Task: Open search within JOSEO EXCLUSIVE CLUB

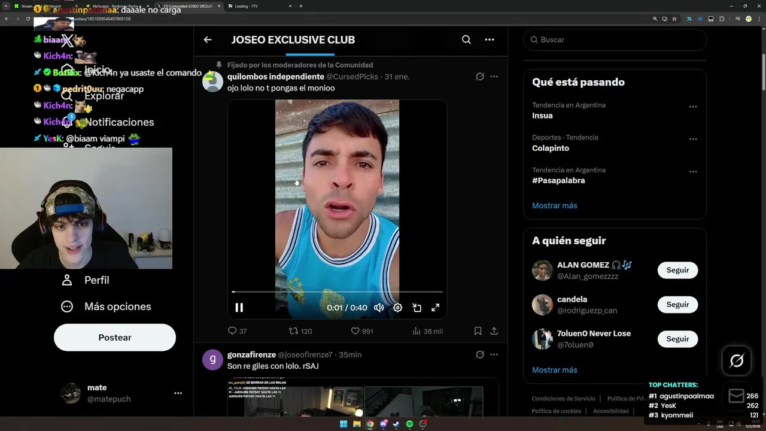Action: point(466,40)
